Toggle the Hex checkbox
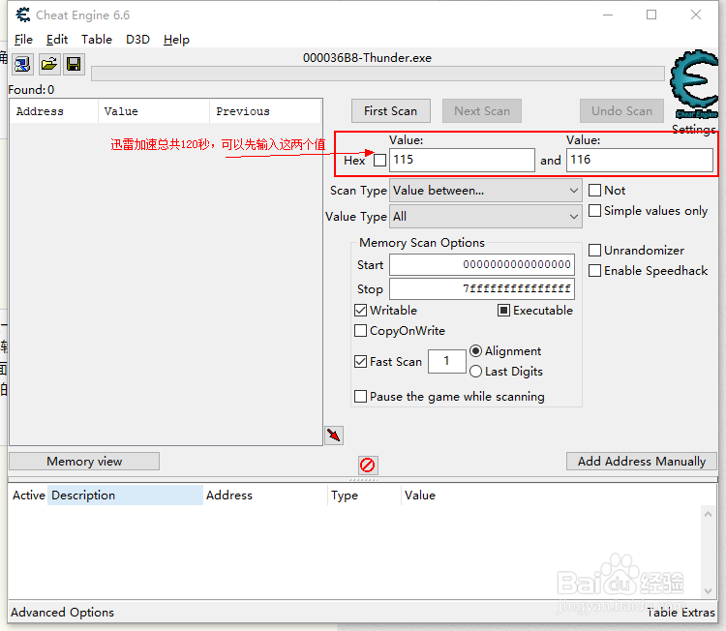The image size is (726, 631). pos(379,161)
